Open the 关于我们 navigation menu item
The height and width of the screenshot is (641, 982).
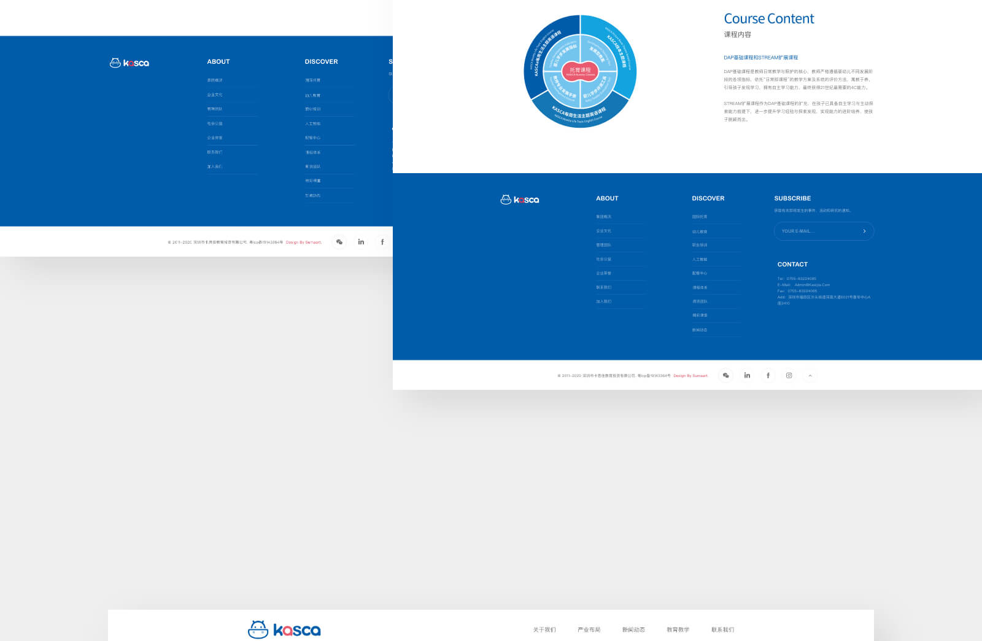[x=544, y=630]
